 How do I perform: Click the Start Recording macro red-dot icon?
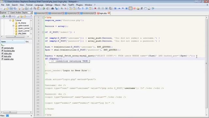(x=95, y=9)
